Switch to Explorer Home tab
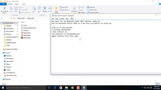 click(x=10, y=4)
